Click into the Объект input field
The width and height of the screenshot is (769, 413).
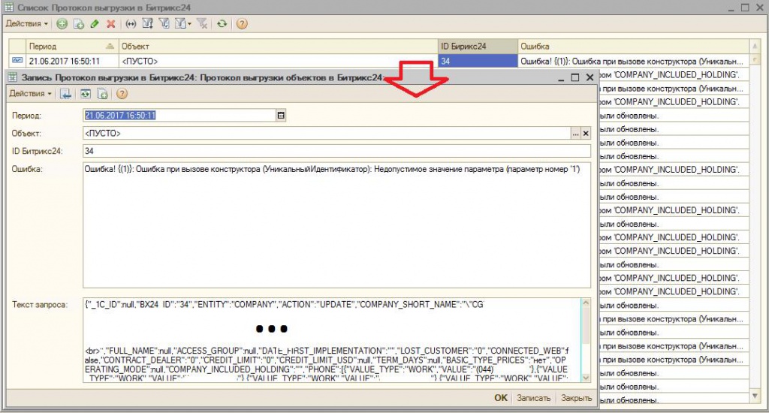(x=327, y=133)
